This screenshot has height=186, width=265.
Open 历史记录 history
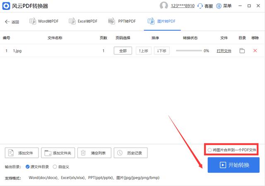(x=131, y=153)
